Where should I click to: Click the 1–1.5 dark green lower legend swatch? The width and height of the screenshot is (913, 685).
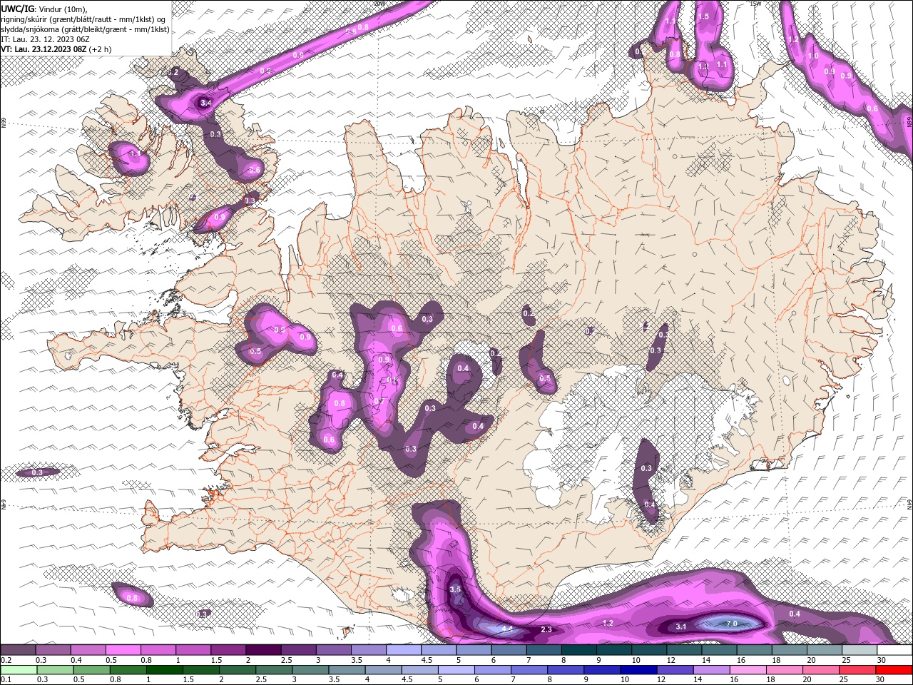(x=164, y=670)
